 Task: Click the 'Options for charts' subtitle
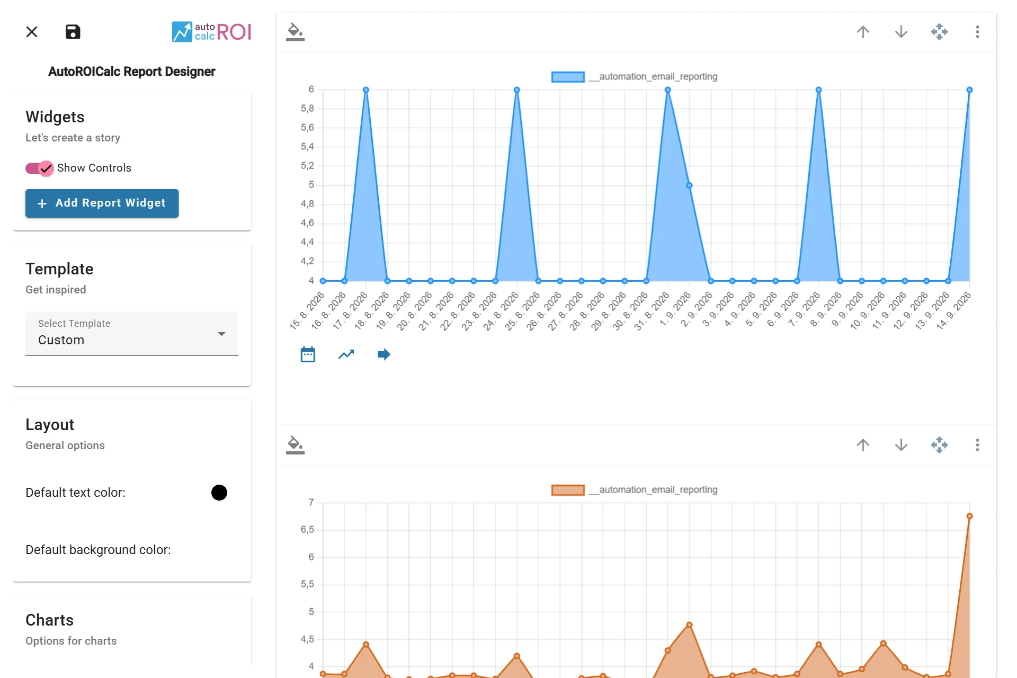tap(71, 641)
